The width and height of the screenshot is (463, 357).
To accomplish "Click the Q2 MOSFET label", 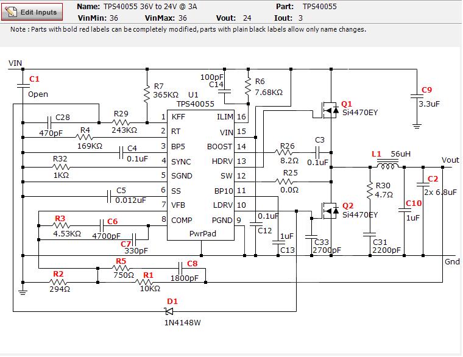I will (347, 206).
